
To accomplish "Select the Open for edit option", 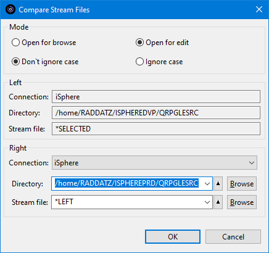I will click(x=162, y=43).
